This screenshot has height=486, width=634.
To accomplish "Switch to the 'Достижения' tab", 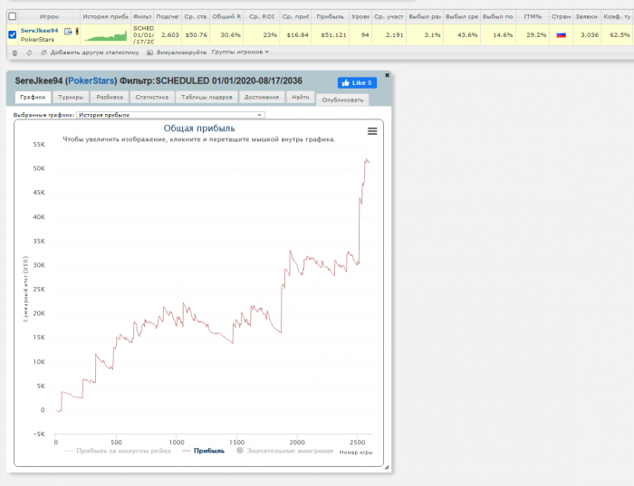I will click(262, 97).
